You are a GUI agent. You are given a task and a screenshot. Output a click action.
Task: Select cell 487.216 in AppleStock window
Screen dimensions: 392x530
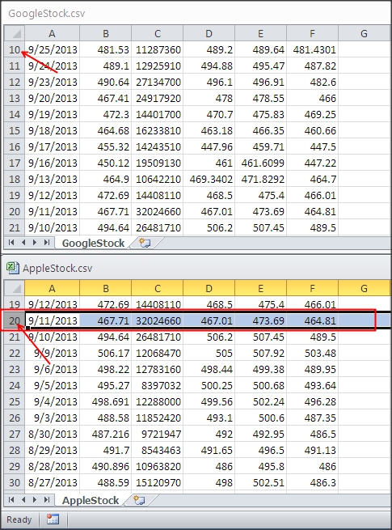[x=106, y=434]
